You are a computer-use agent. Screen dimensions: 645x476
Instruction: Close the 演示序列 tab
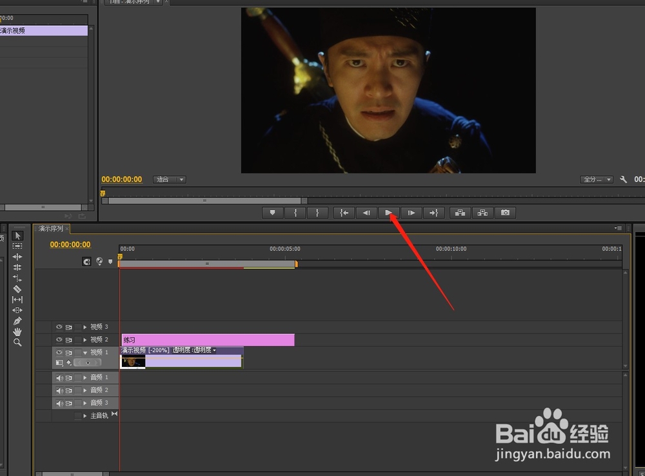pos(67,229)
